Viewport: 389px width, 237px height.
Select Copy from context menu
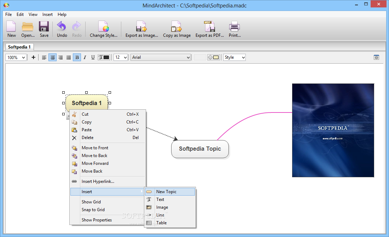click(x=108, y=122)
